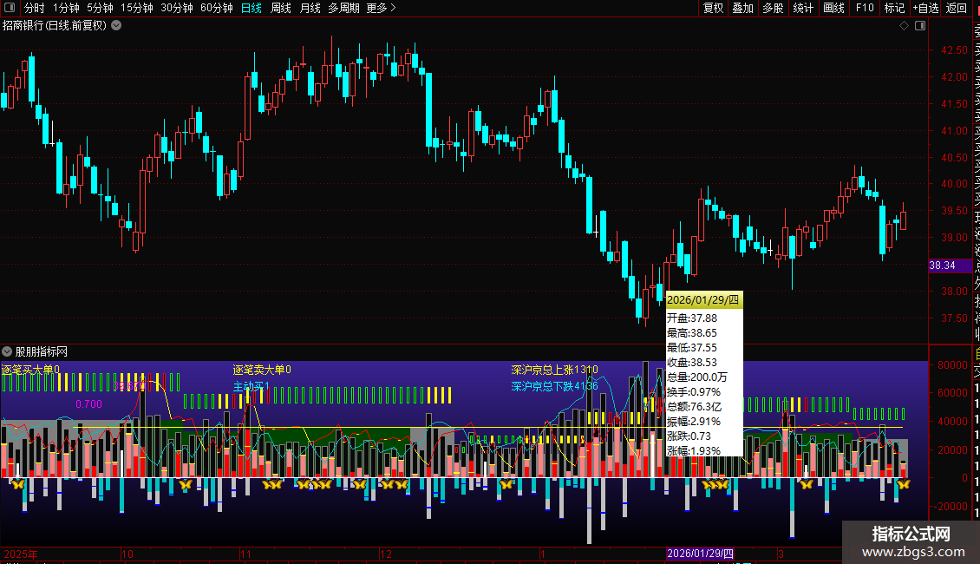Open the 复权 adjustment menu
980x564 pixels.
[713, 8]
